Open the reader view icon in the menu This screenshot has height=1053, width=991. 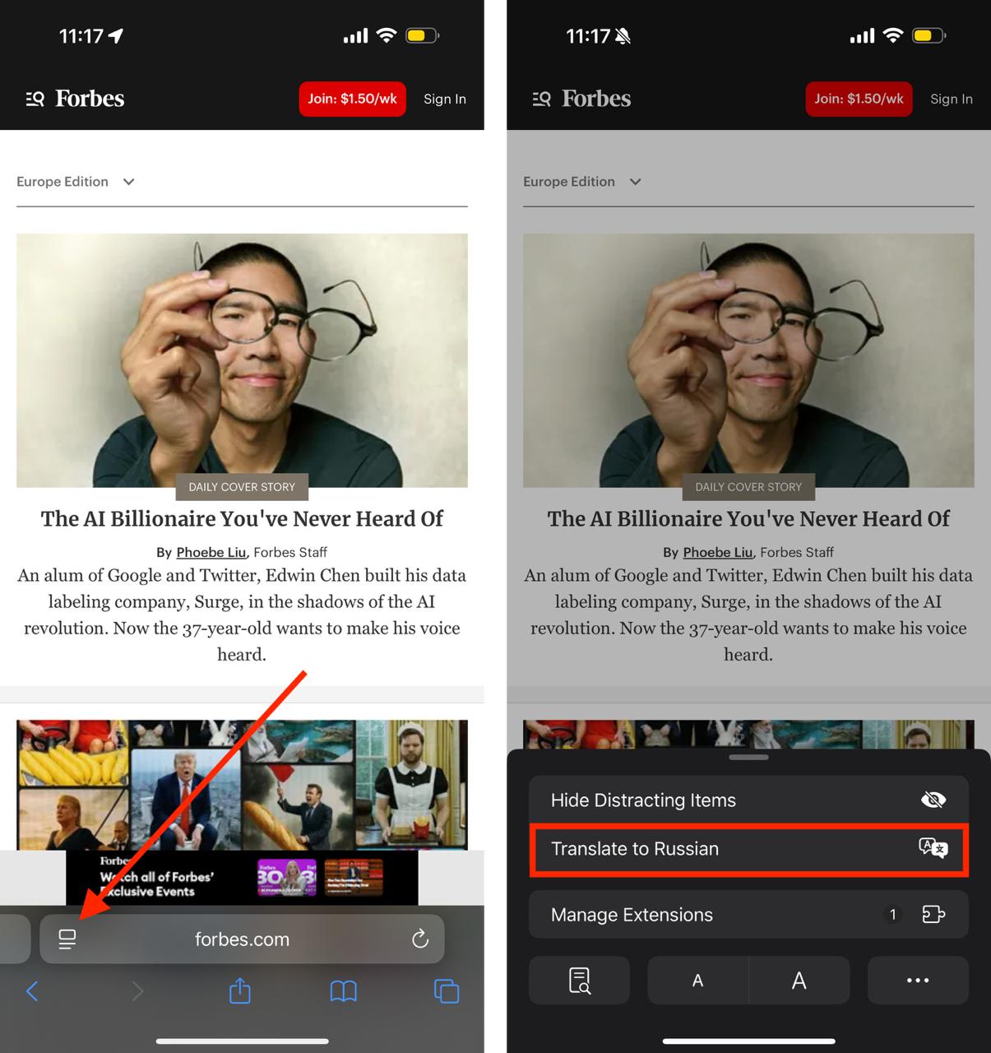click(x=579, y=981)
